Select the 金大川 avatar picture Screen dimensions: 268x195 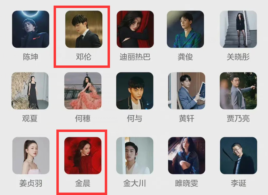tap(135, 156)
